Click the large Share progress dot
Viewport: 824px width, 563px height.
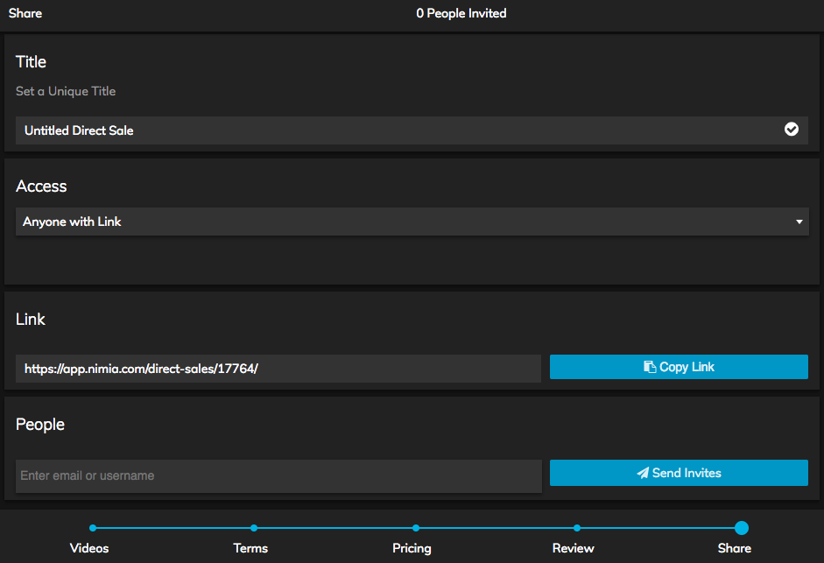[x=742, y=528]
